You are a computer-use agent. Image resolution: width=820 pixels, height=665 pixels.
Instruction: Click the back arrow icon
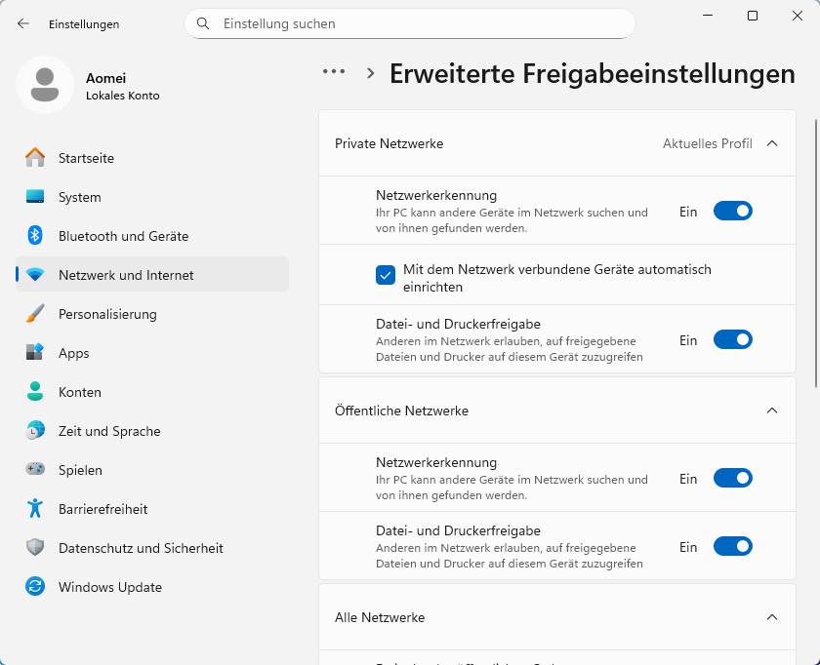[x=23, y=23]
